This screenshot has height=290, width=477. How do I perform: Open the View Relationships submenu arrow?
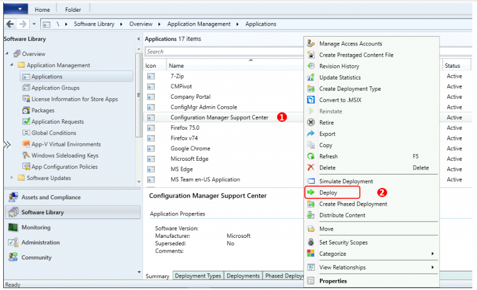coord(432,268)
